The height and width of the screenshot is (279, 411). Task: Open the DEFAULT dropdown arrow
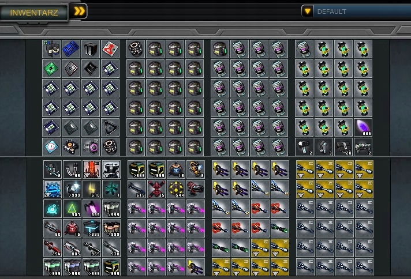[307, 12]
